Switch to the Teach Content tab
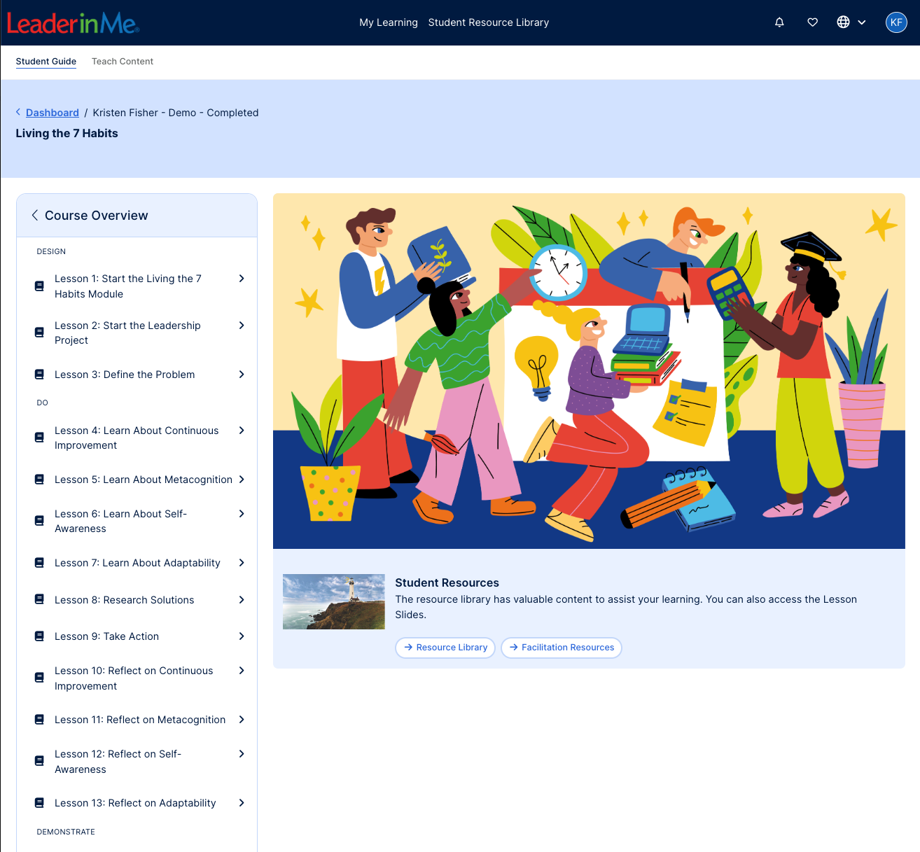 (x=123, y=62)
